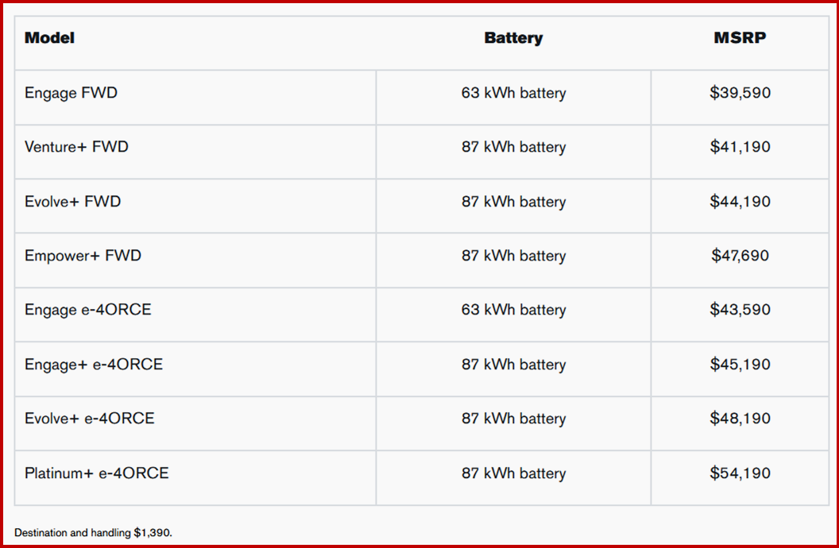Select the Evolve+ e-4ORCE model cell
The image size is (839, 548).
click(x=90, y=419)
